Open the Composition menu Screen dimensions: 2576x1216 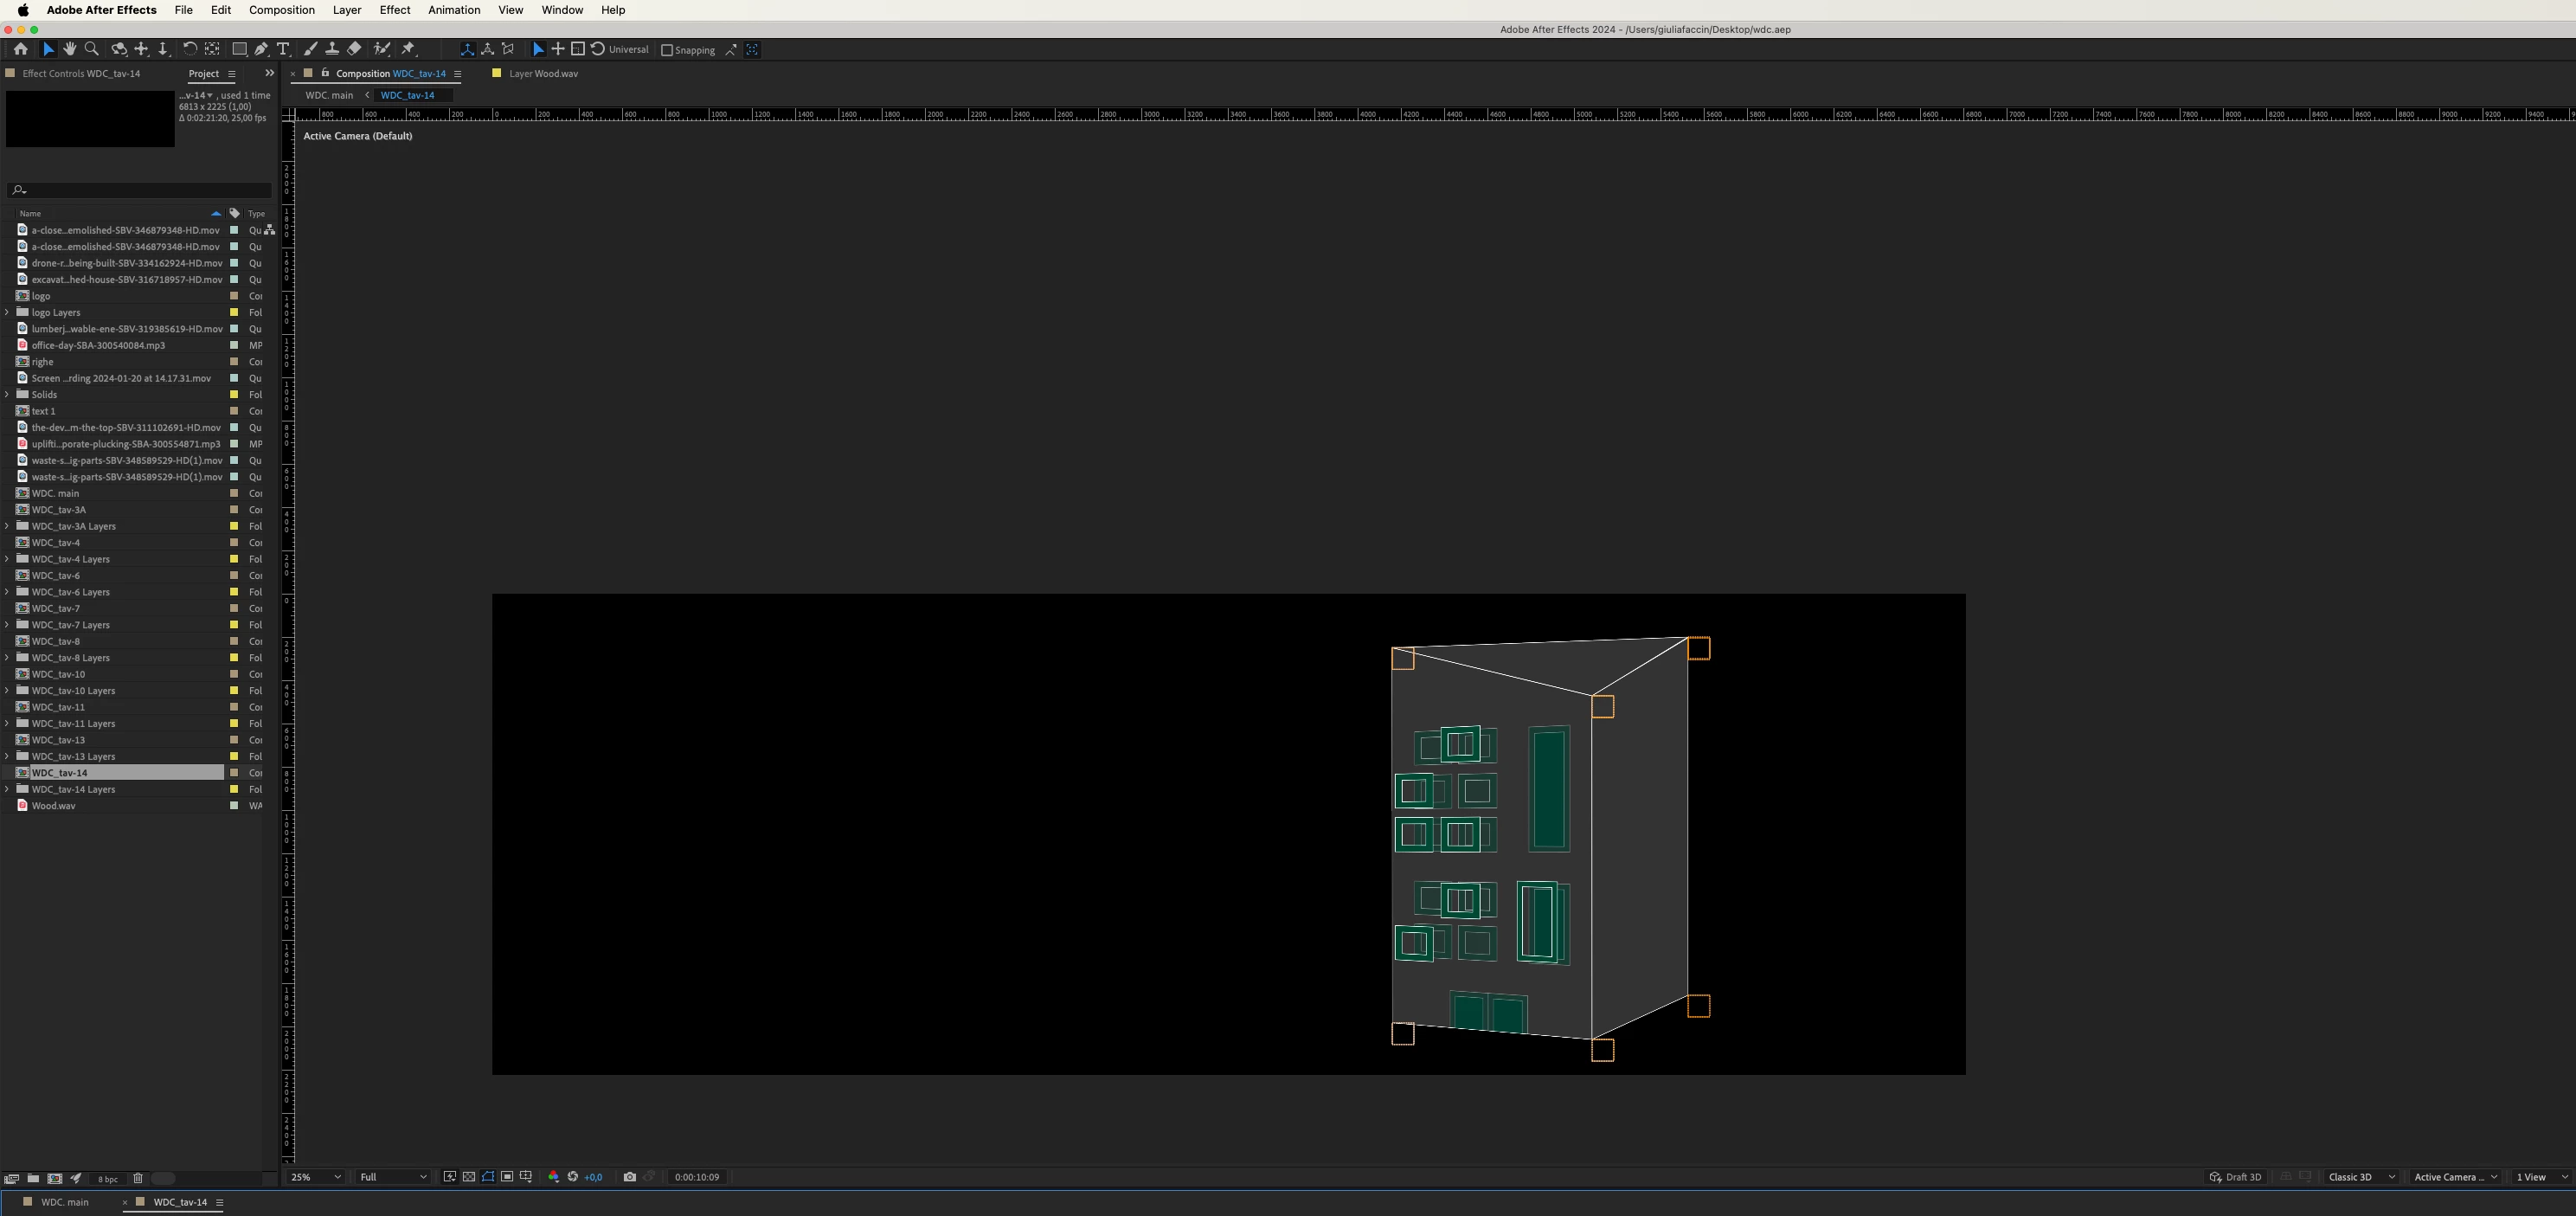[x=281, y=10]
